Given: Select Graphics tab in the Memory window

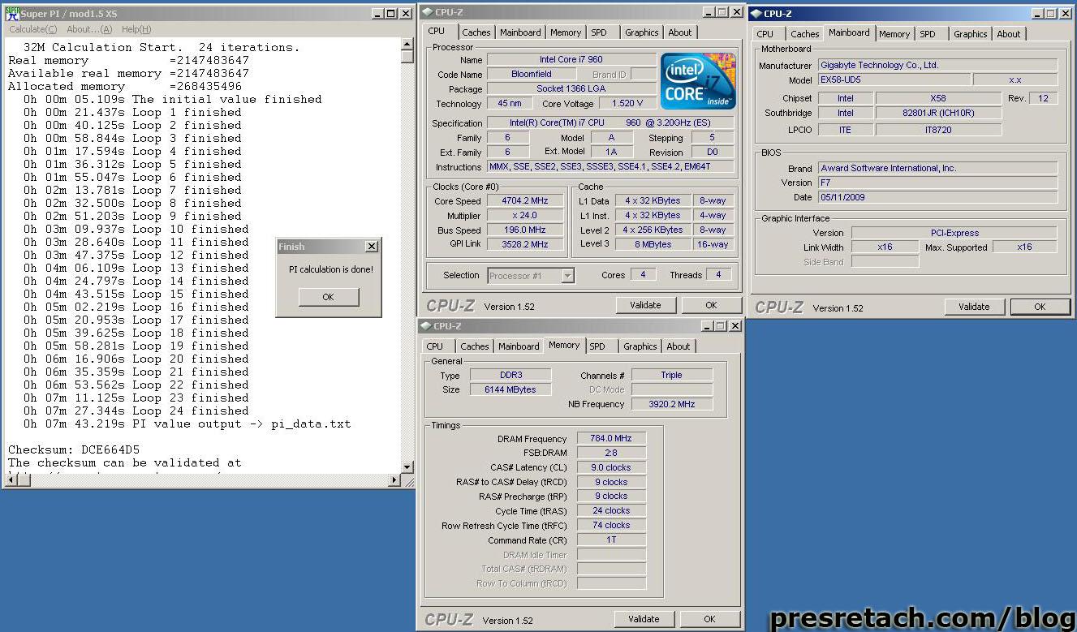Looking at the screenshot, I should (x=640, y=346).
